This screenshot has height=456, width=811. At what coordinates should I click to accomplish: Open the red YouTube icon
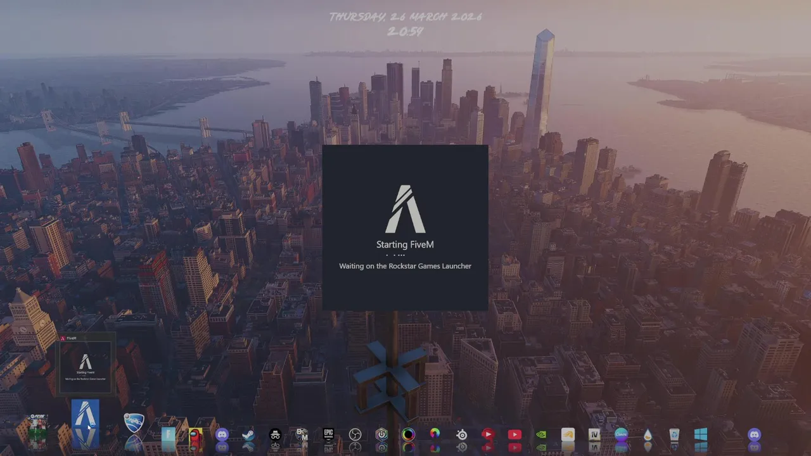click(514, 434)
